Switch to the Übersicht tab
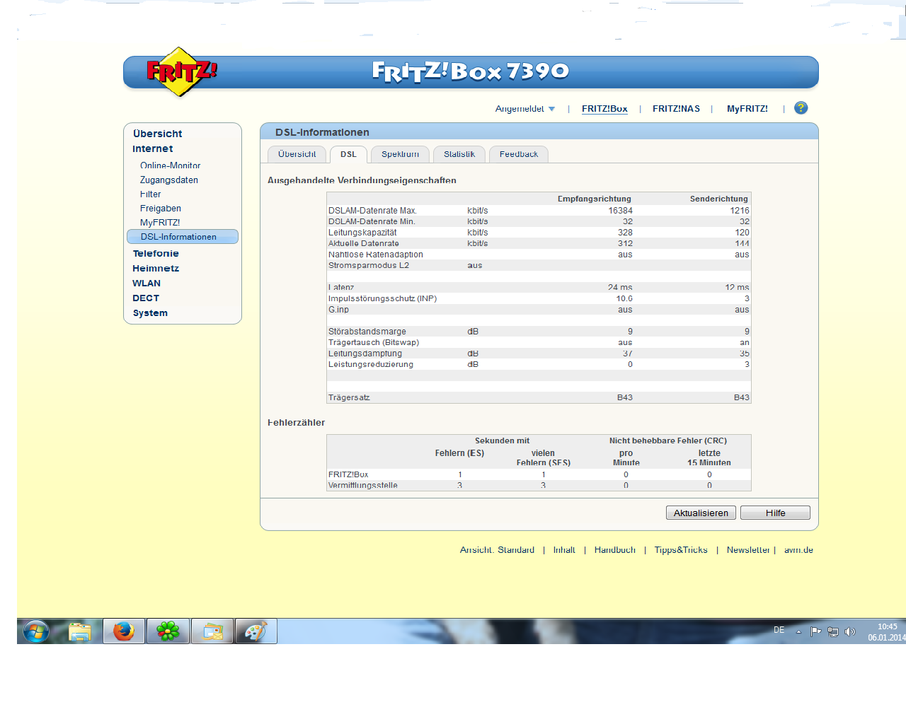Image resolution: width=906 pixels, height=724 pixels. (x=297, y=154)
